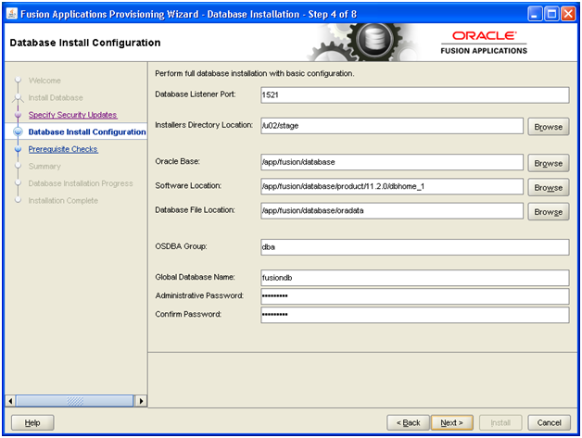Click the horizontal scrollbar thumb in steps pane
Image resolution: width=582 pixels, height=438 pixels.
coord(75,401)
